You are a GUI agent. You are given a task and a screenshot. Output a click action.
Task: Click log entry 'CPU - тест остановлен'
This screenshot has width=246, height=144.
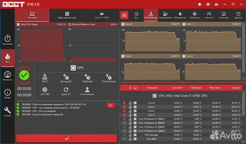pos(44,111)
